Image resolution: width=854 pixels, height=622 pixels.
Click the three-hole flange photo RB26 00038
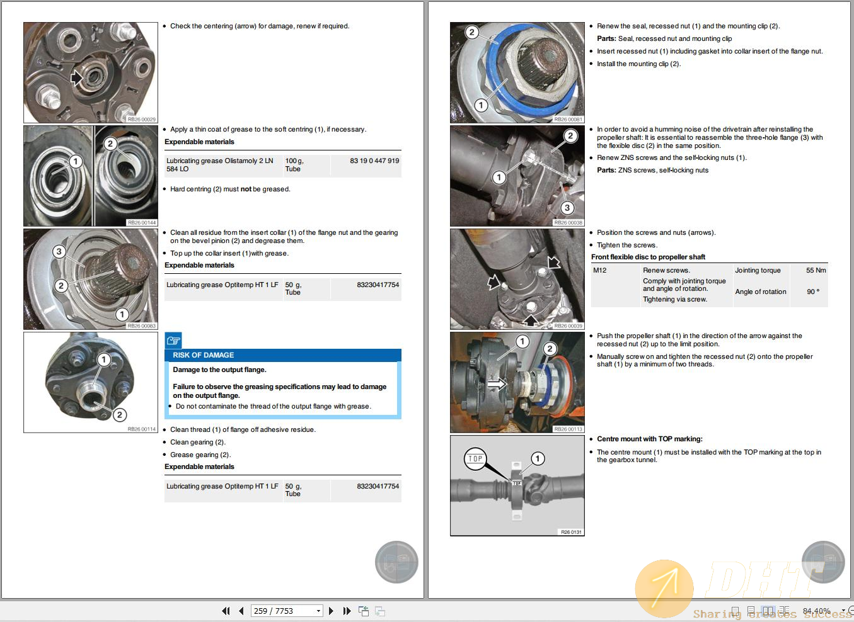[x=517, y=176]
